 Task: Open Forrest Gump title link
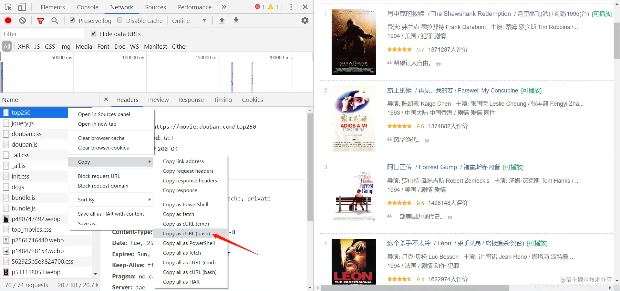pyautogui.click(x=443, y=167)
